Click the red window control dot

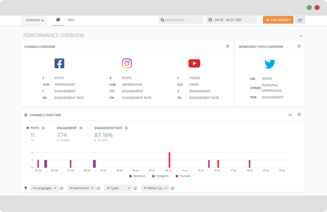[x=317, y=7]
